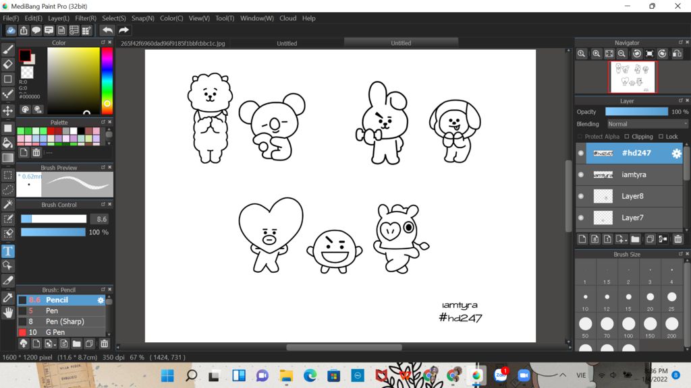Toggle visibility of iamtyra layer

[x=581, y=174]
